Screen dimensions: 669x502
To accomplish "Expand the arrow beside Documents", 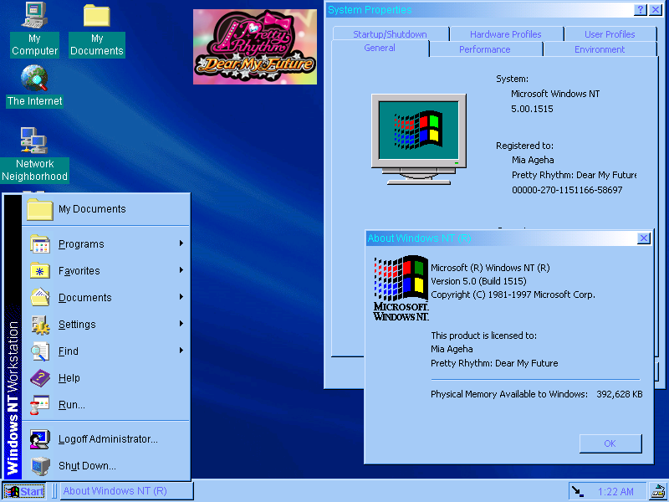I will pyautogui.click(x=181, y=297).
